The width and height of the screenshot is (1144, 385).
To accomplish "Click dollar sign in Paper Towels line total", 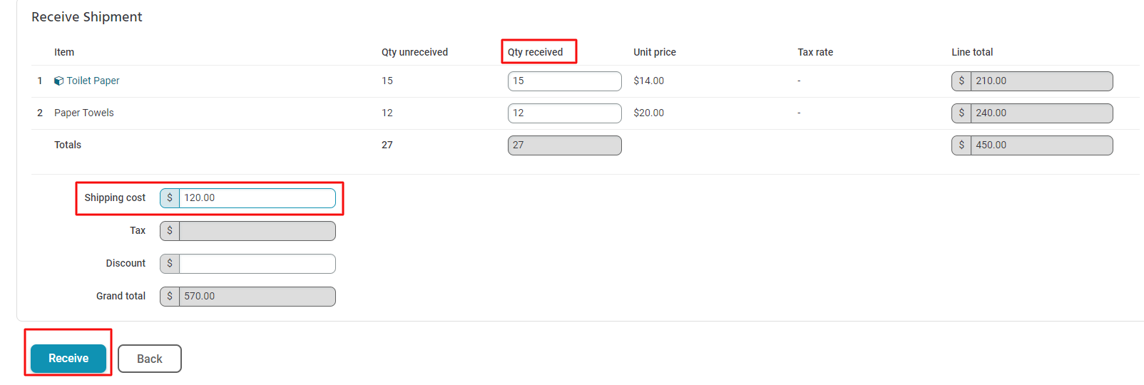I will [x=961, y=113].
